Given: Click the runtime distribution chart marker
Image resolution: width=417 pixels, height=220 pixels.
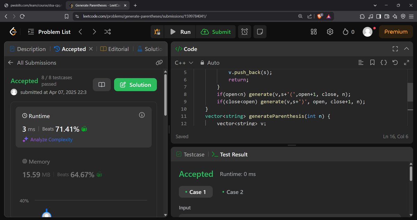Looking at the screenshot, I should click(x=47, y=214).
